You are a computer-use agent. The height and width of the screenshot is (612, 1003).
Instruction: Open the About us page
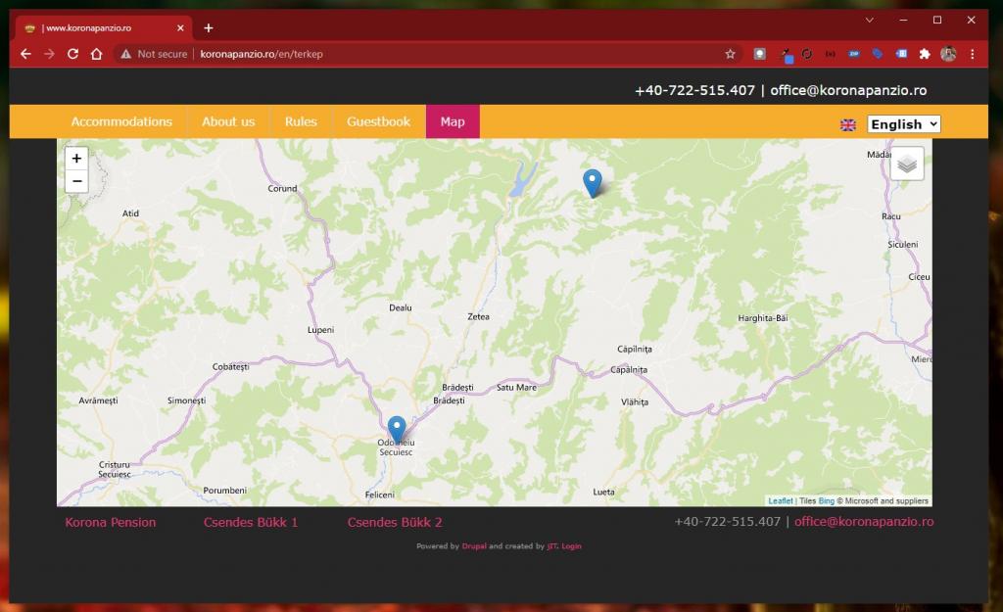click(x=228, y=121)
